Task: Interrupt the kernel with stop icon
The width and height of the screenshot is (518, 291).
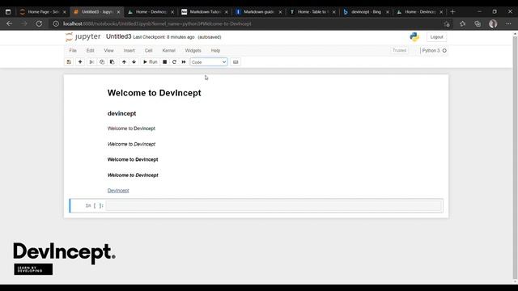Action: [x=164, y=62]
